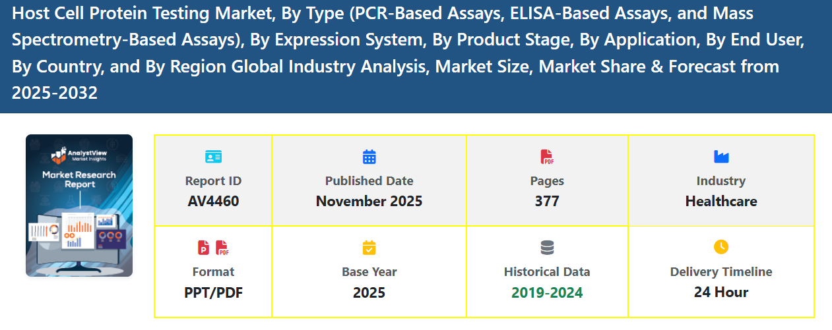Click the calendar icon above Published Date
The image size is (832, 330).
pyautogui.click(x=369, y=157)
